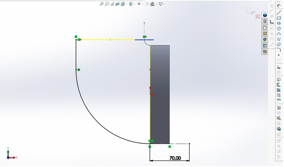Select the 70,00 dimension value
This screenshot has width=284, height=167.
(175, 158)
